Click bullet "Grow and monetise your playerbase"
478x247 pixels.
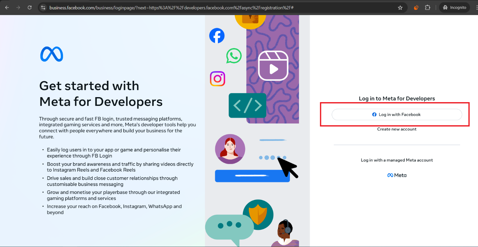tap(113, 195)
